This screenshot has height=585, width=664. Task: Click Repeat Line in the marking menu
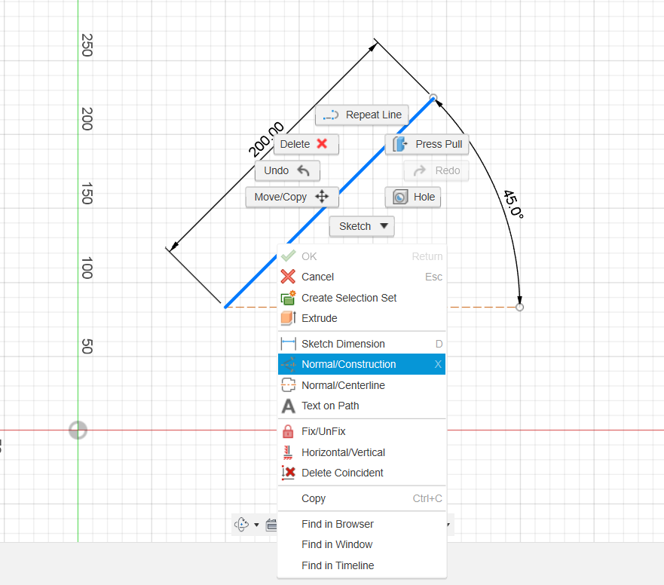coord(362,115)
